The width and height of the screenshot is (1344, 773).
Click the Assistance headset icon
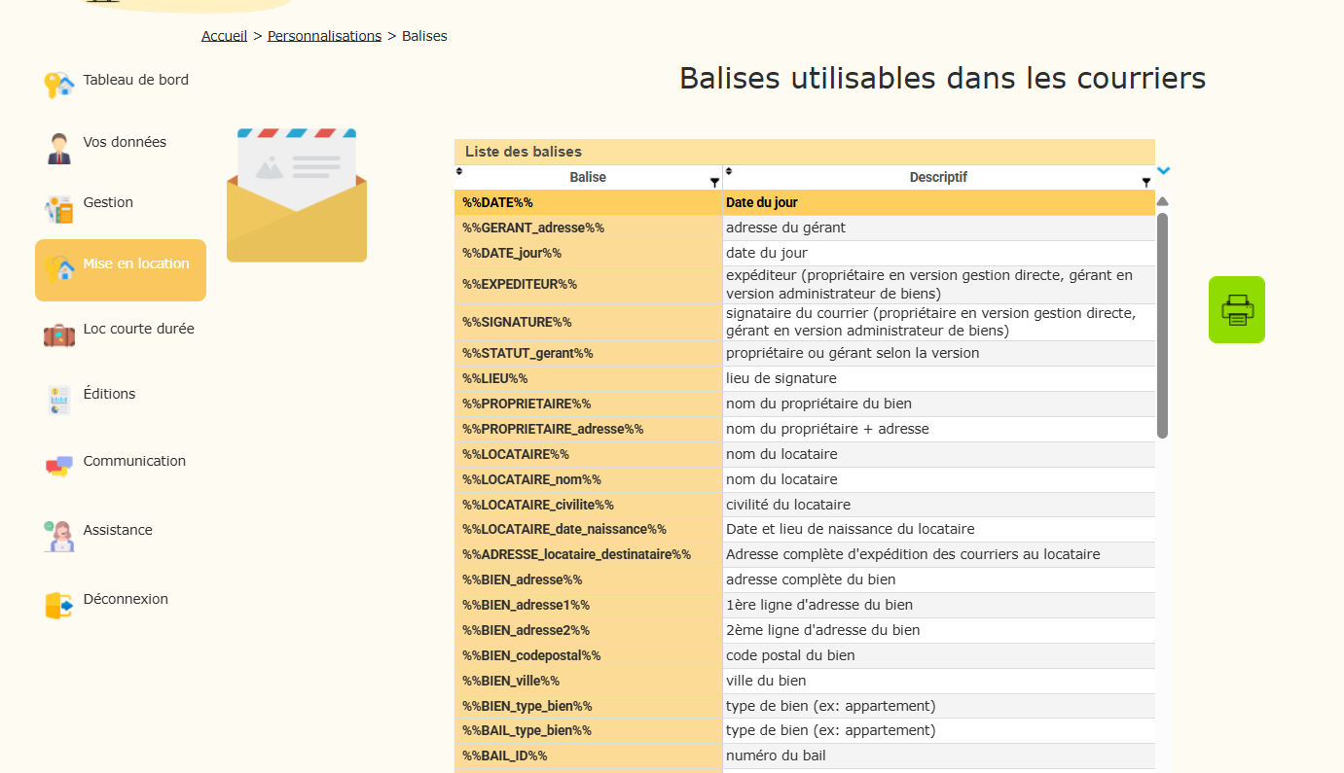tap(59, 536)
